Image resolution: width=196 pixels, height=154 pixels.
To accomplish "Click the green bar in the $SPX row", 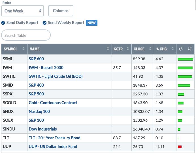I will click(181, 94).
